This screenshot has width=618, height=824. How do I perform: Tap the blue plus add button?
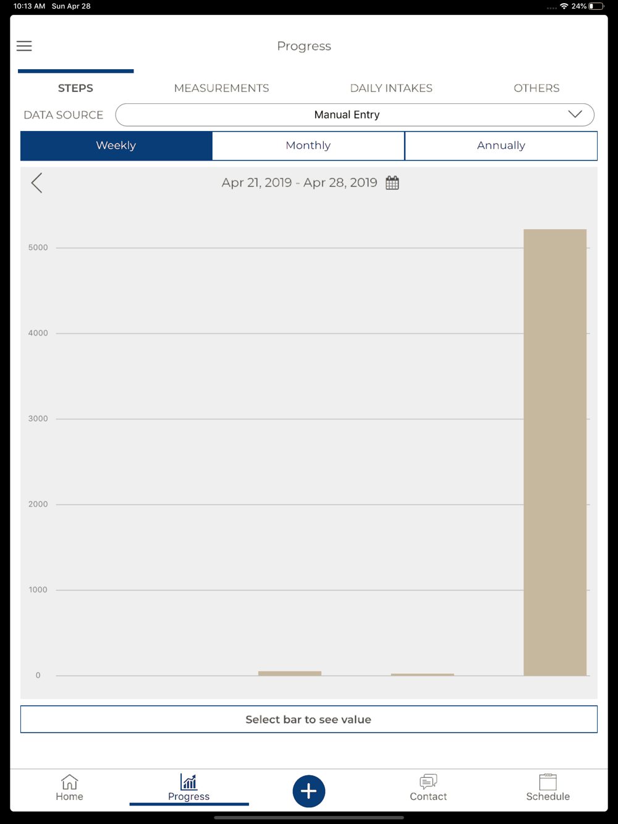309,791
